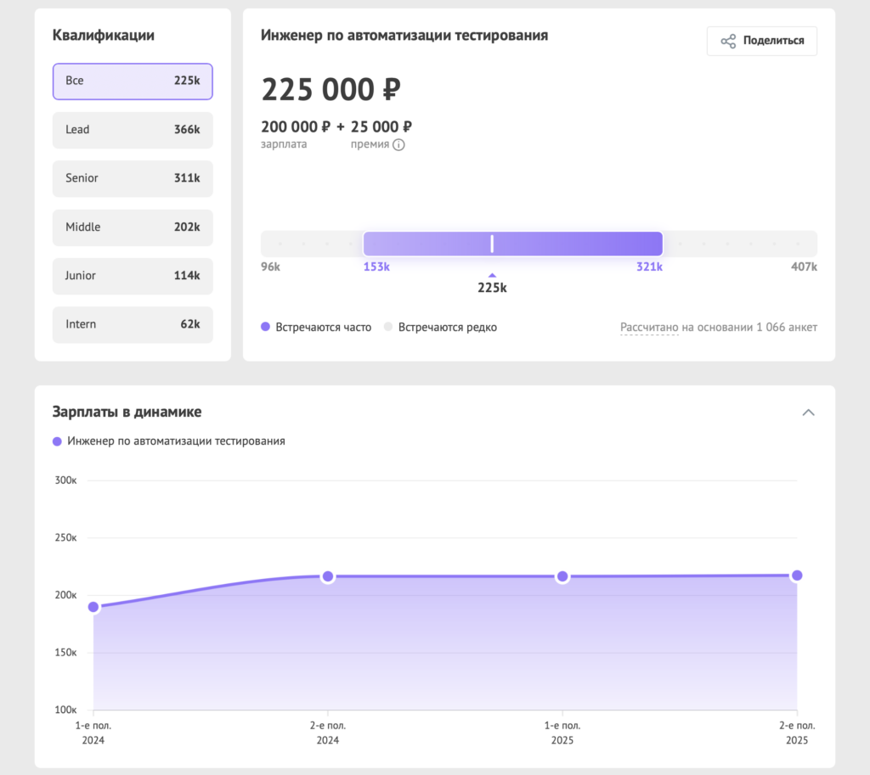Click the chart point for 1-е пол. 2024
The image size is (870, 775).
point(93,607)
